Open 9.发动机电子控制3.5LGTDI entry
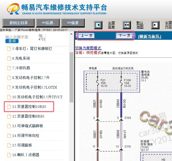The image size is (172, 161). click(x=34, y=87)
